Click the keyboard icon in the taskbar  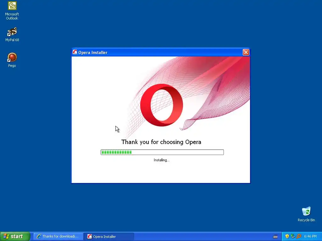275,237
